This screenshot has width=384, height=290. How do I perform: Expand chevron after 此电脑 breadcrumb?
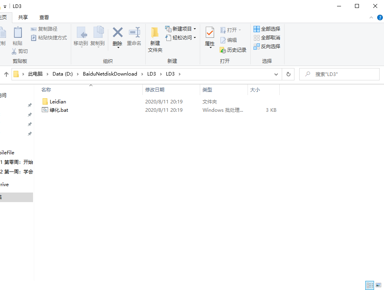(x=47, y=74)
